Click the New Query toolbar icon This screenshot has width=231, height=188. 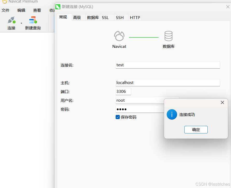point(33,20)
